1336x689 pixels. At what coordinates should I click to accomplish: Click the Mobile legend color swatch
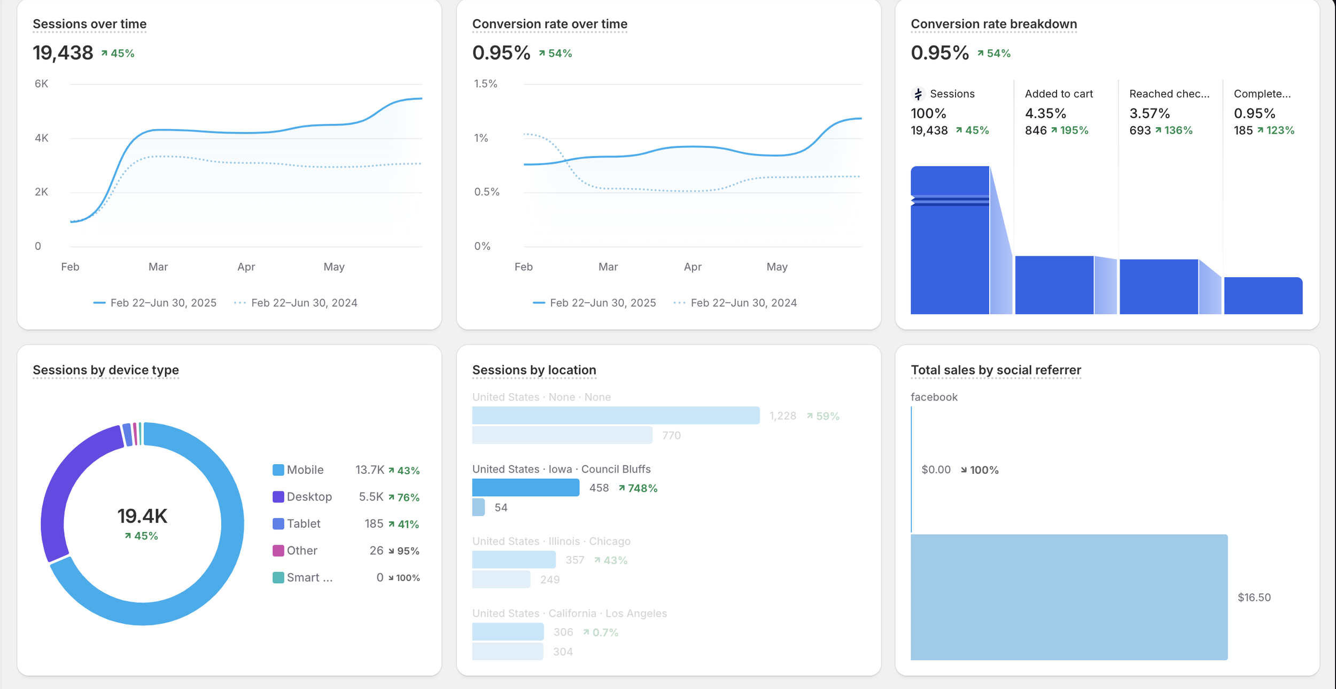[278, 470]
